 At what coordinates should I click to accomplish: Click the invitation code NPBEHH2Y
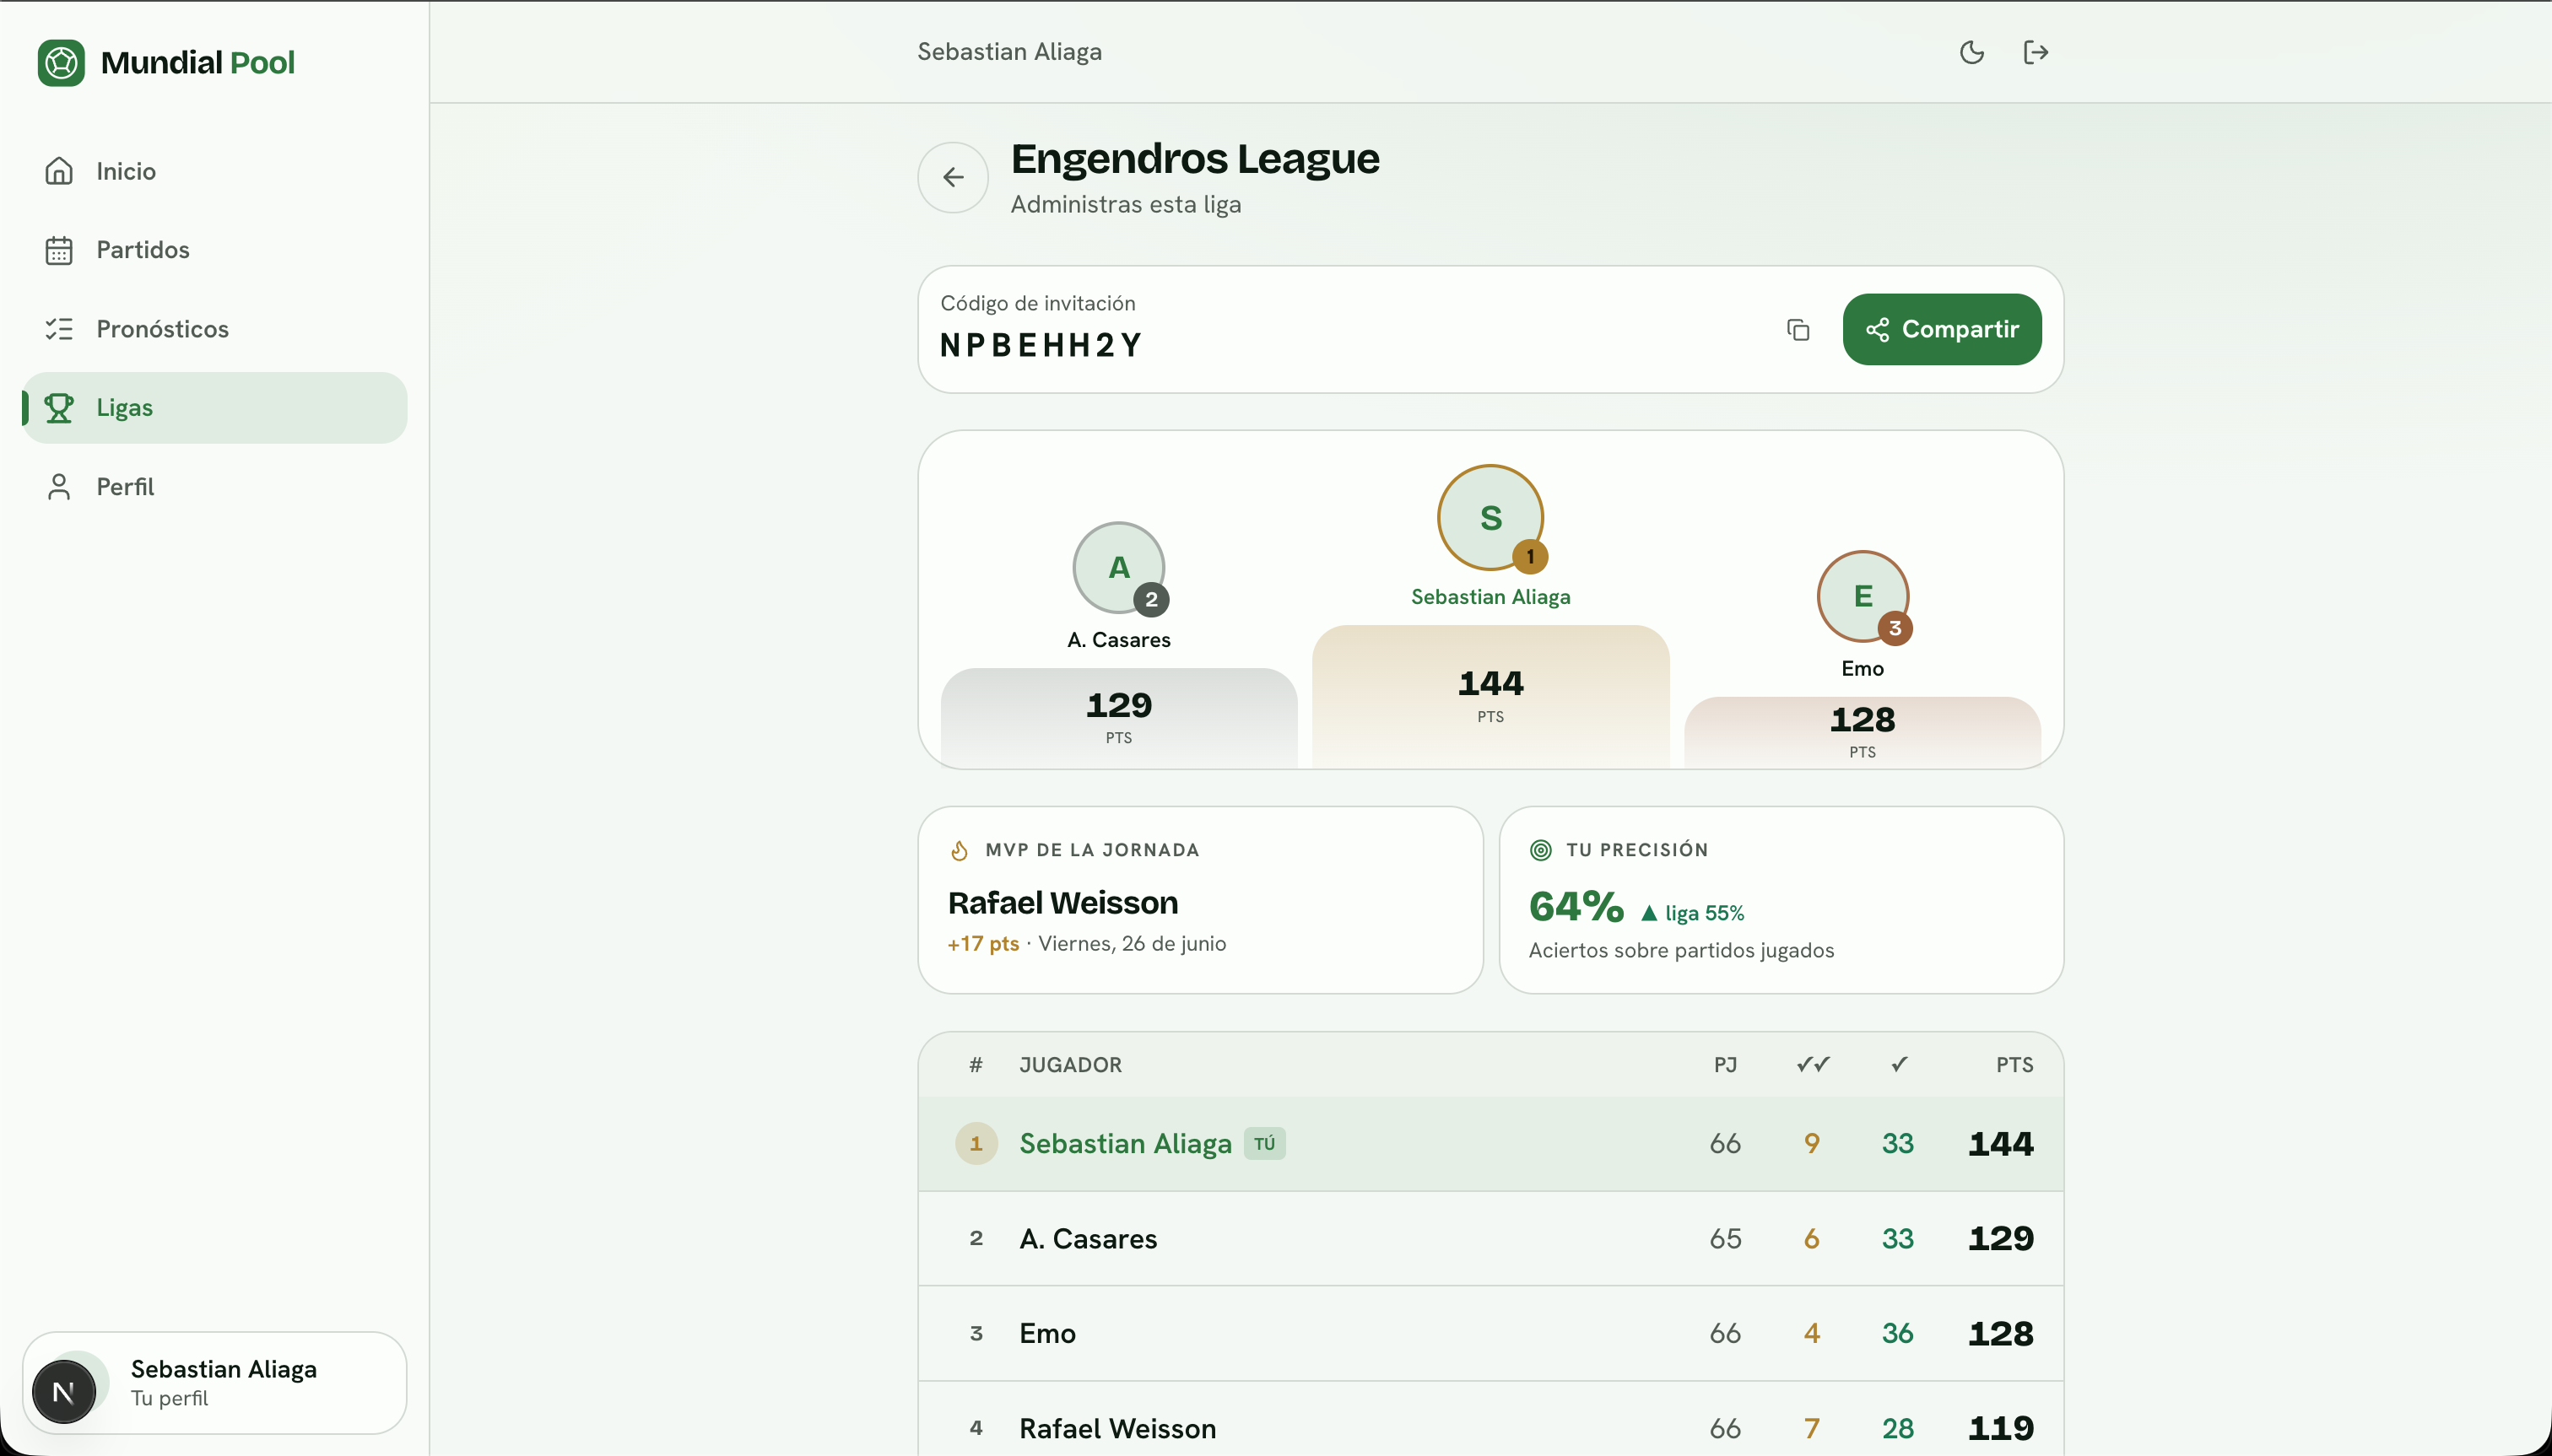[x=1041, y=345]
